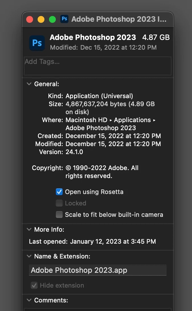192x311 pixels.
Task: Click the Adobe Photoshop 2023.app name field
Action: click(98, 270)
